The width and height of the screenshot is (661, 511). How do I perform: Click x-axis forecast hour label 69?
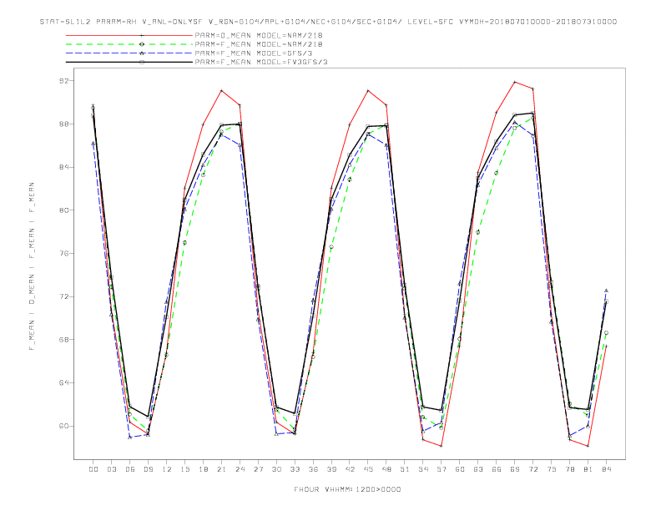pos(515,469)
